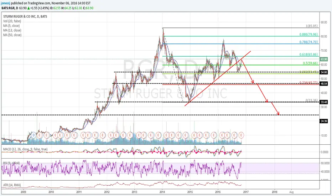
Task: Click the 70.00 price axis value
Action: click(324, 51)
